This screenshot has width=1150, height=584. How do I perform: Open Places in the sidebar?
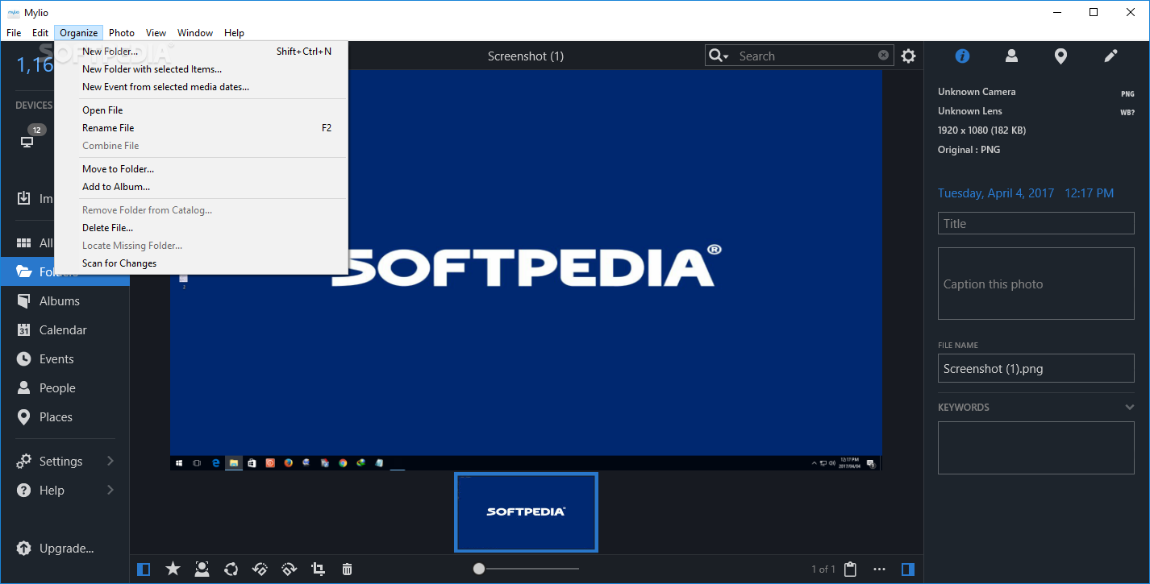(65, 417)
